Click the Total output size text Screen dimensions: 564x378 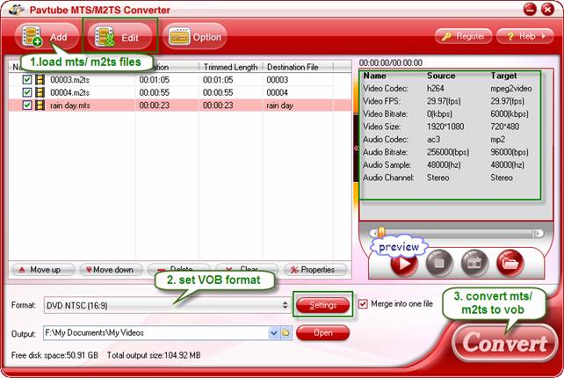154,355
